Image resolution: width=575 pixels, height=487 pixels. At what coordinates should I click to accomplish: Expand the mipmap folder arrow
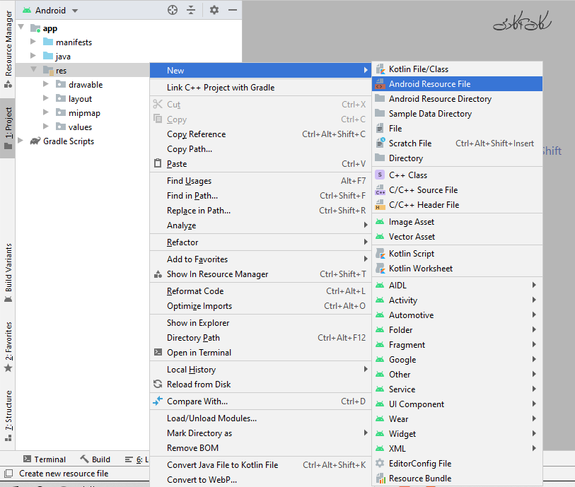tap(45, 112)
